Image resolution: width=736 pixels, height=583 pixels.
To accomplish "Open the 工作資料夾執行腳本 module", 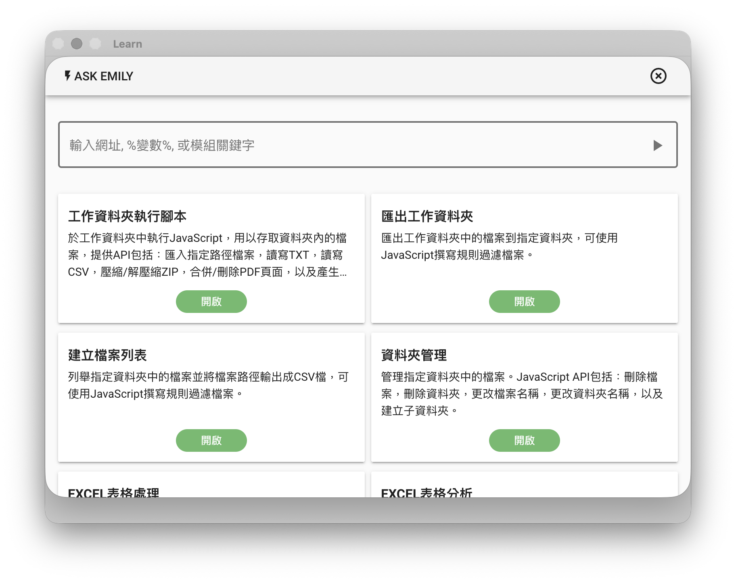I will [211, 302].
